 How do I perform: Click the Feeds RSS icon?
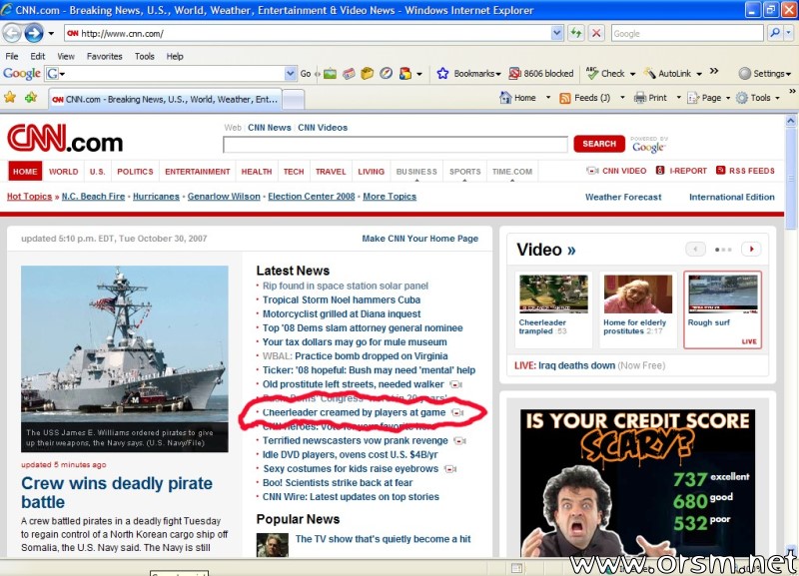tap(564, 98)
